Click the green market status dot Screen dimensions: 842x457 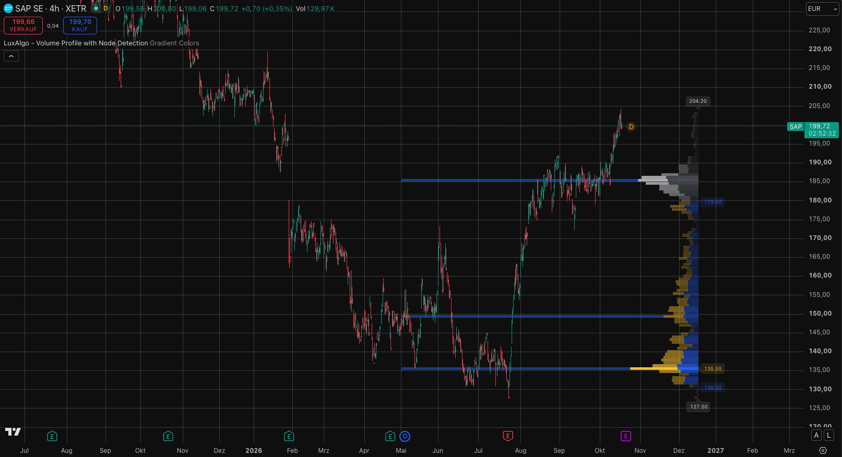96,8
